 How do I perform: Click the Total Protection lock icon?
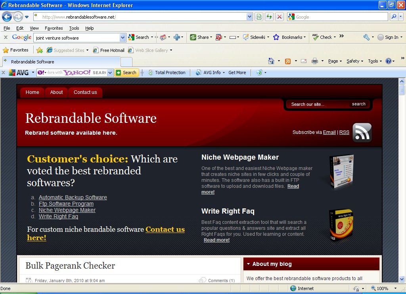pyautogui.click(x=150, y=73)
